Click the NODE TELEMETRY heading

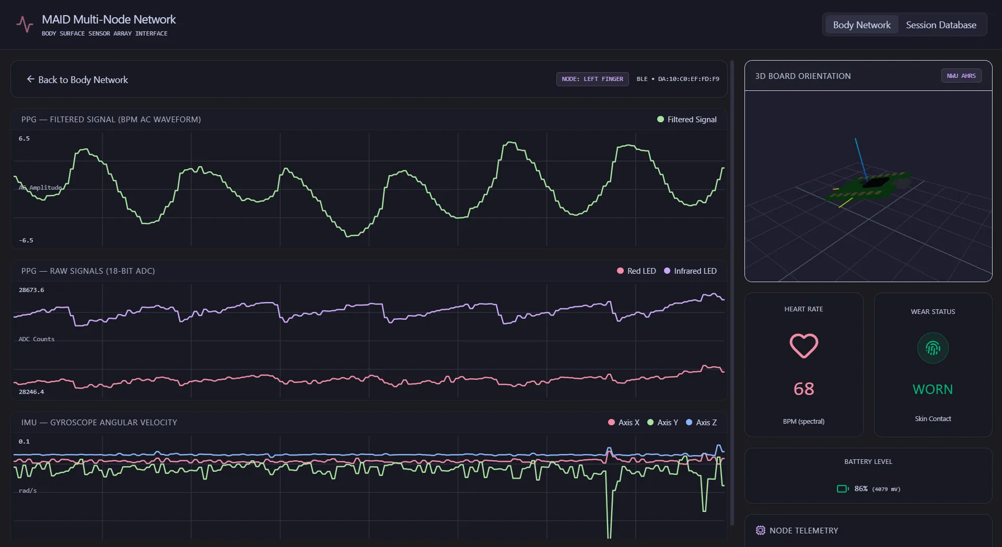pos(803,531)
